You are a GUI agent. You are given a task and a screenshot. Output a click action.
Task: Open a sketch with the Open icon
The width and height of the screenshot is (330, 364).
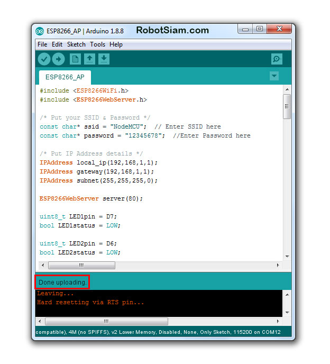point(89,59)
